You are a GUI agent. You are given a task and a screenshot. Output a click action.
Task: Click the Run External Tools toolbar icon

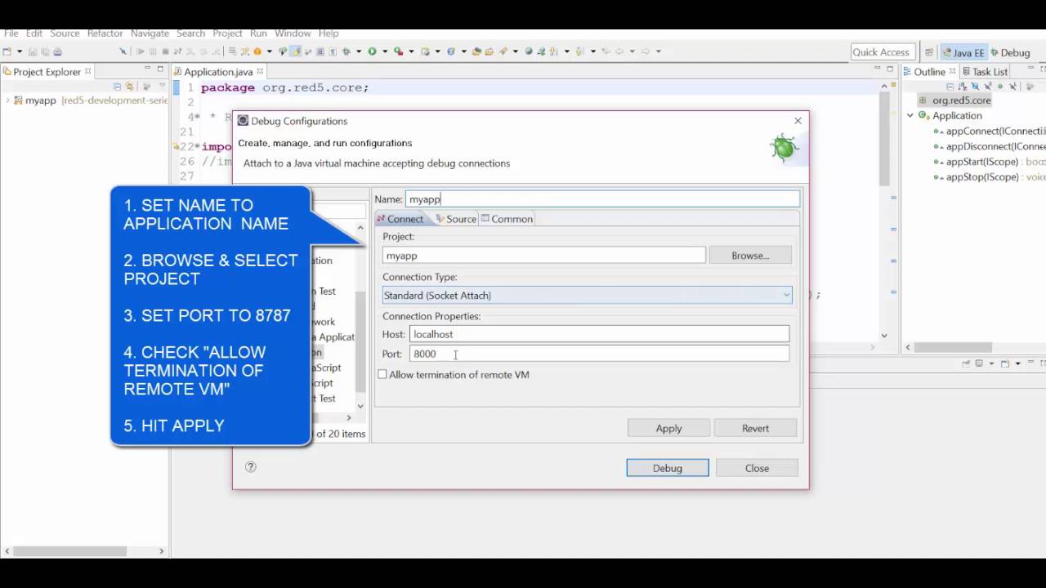pos(397,51)
